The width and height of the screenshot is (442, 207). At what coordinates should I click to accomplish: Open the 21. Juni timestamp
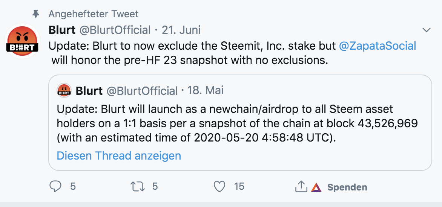[181, 30]
